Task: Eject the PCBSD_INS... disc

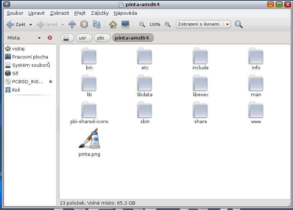Action: 51,81
